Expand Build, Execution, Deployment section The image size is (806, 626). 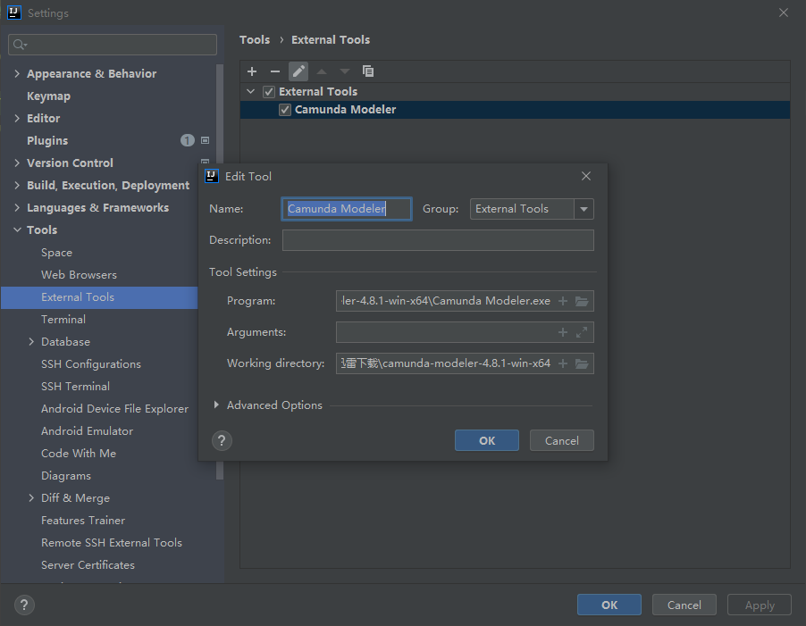(17, 185)
